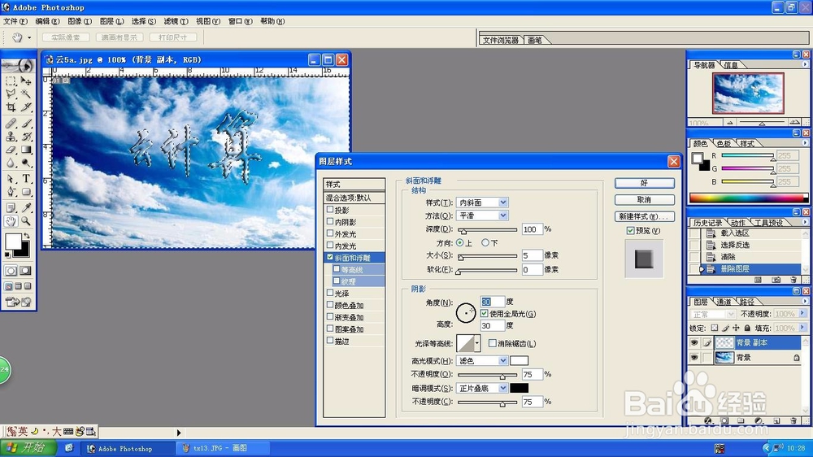813x457 pixels.
Task: Toggle 预览 checkbox
Action: (x=631, y=230)
